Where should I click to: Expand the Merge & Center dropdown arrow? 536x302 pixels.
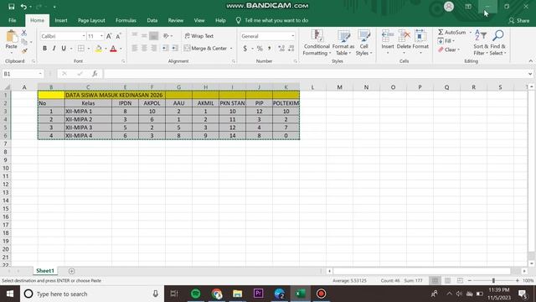point(231,49)
